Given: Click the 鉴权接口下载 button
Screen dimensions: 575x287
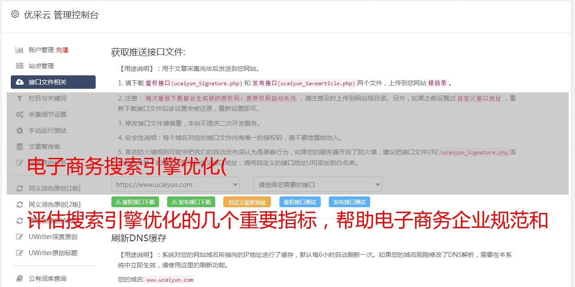Looking at the screenshot, I should (135, 202).
